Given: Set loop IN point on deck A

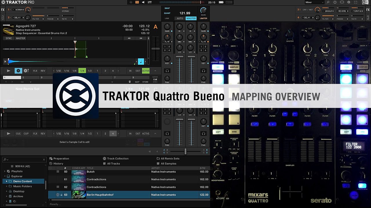Looking at the screenshot, I should pos(130,71).
